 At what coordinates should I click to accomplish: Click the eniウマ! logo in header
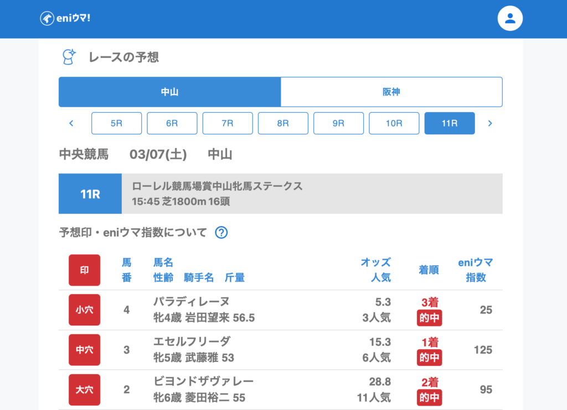coord(65,18)
